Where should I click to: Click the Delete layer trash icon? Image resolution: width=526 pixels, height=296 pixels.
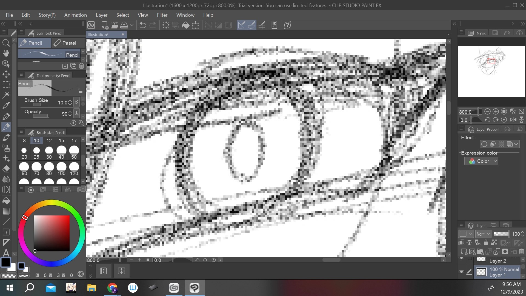tap(521, 252)
